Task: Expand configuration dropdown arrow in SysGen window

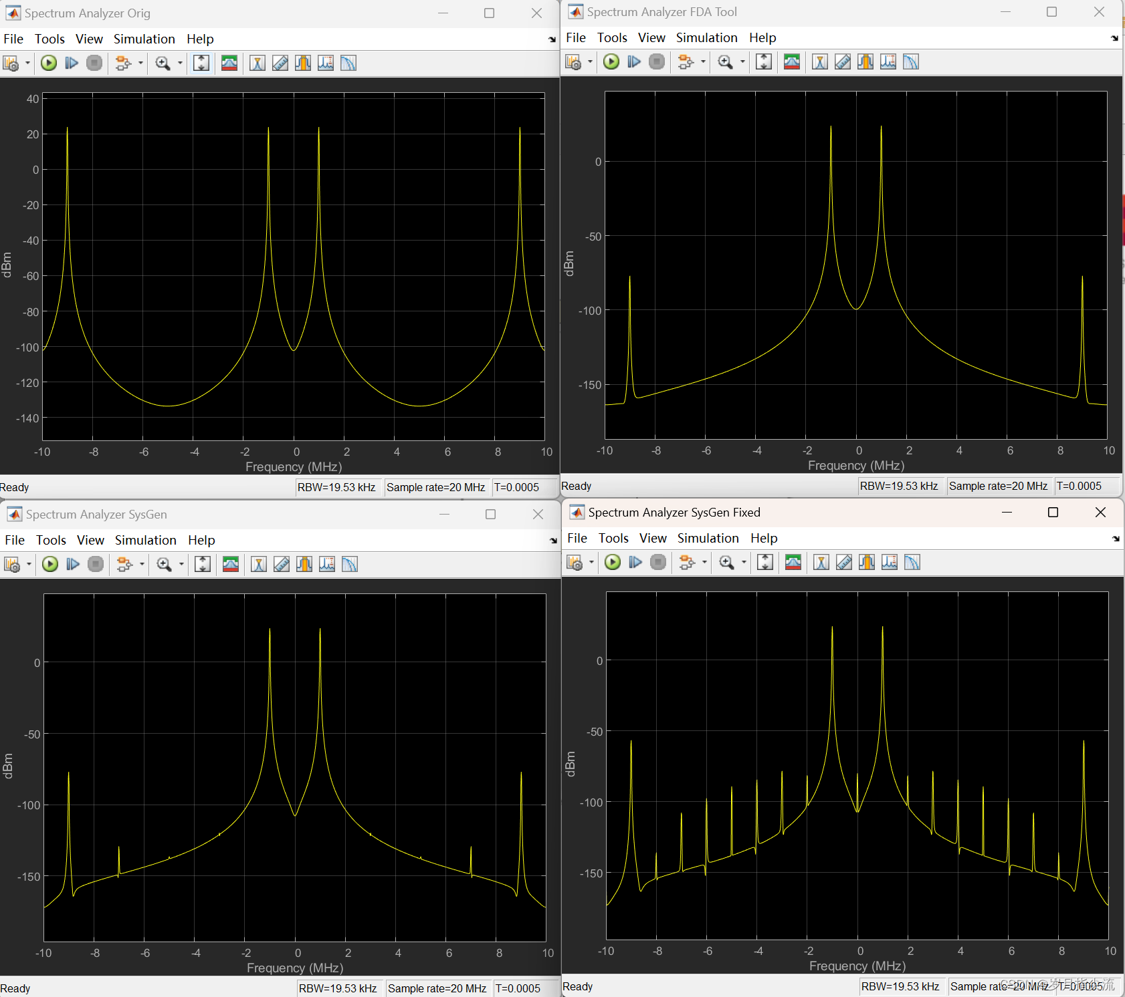Action: (29, 564)
